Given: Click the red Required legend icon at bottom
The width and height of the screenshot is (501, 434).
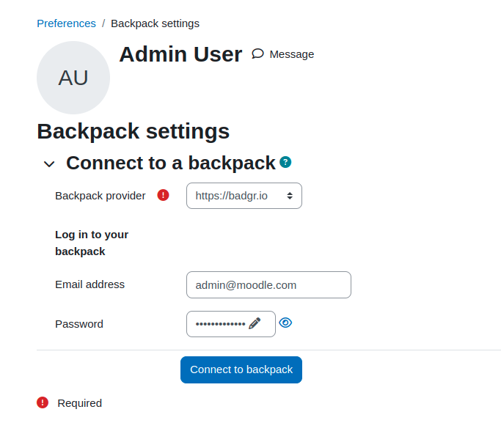Looking at the screenshot, I should pos(43,402).
